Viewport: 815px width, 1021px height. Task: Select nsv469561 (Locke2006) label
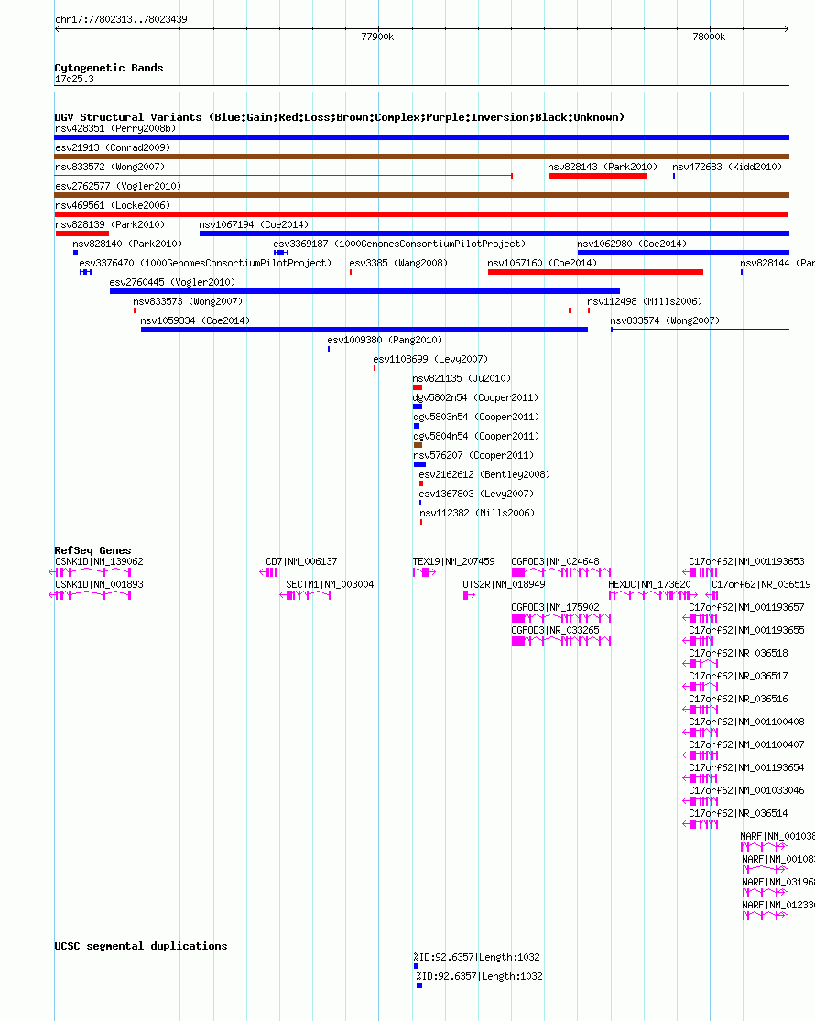pyautogui.click(x=113, y=205)
